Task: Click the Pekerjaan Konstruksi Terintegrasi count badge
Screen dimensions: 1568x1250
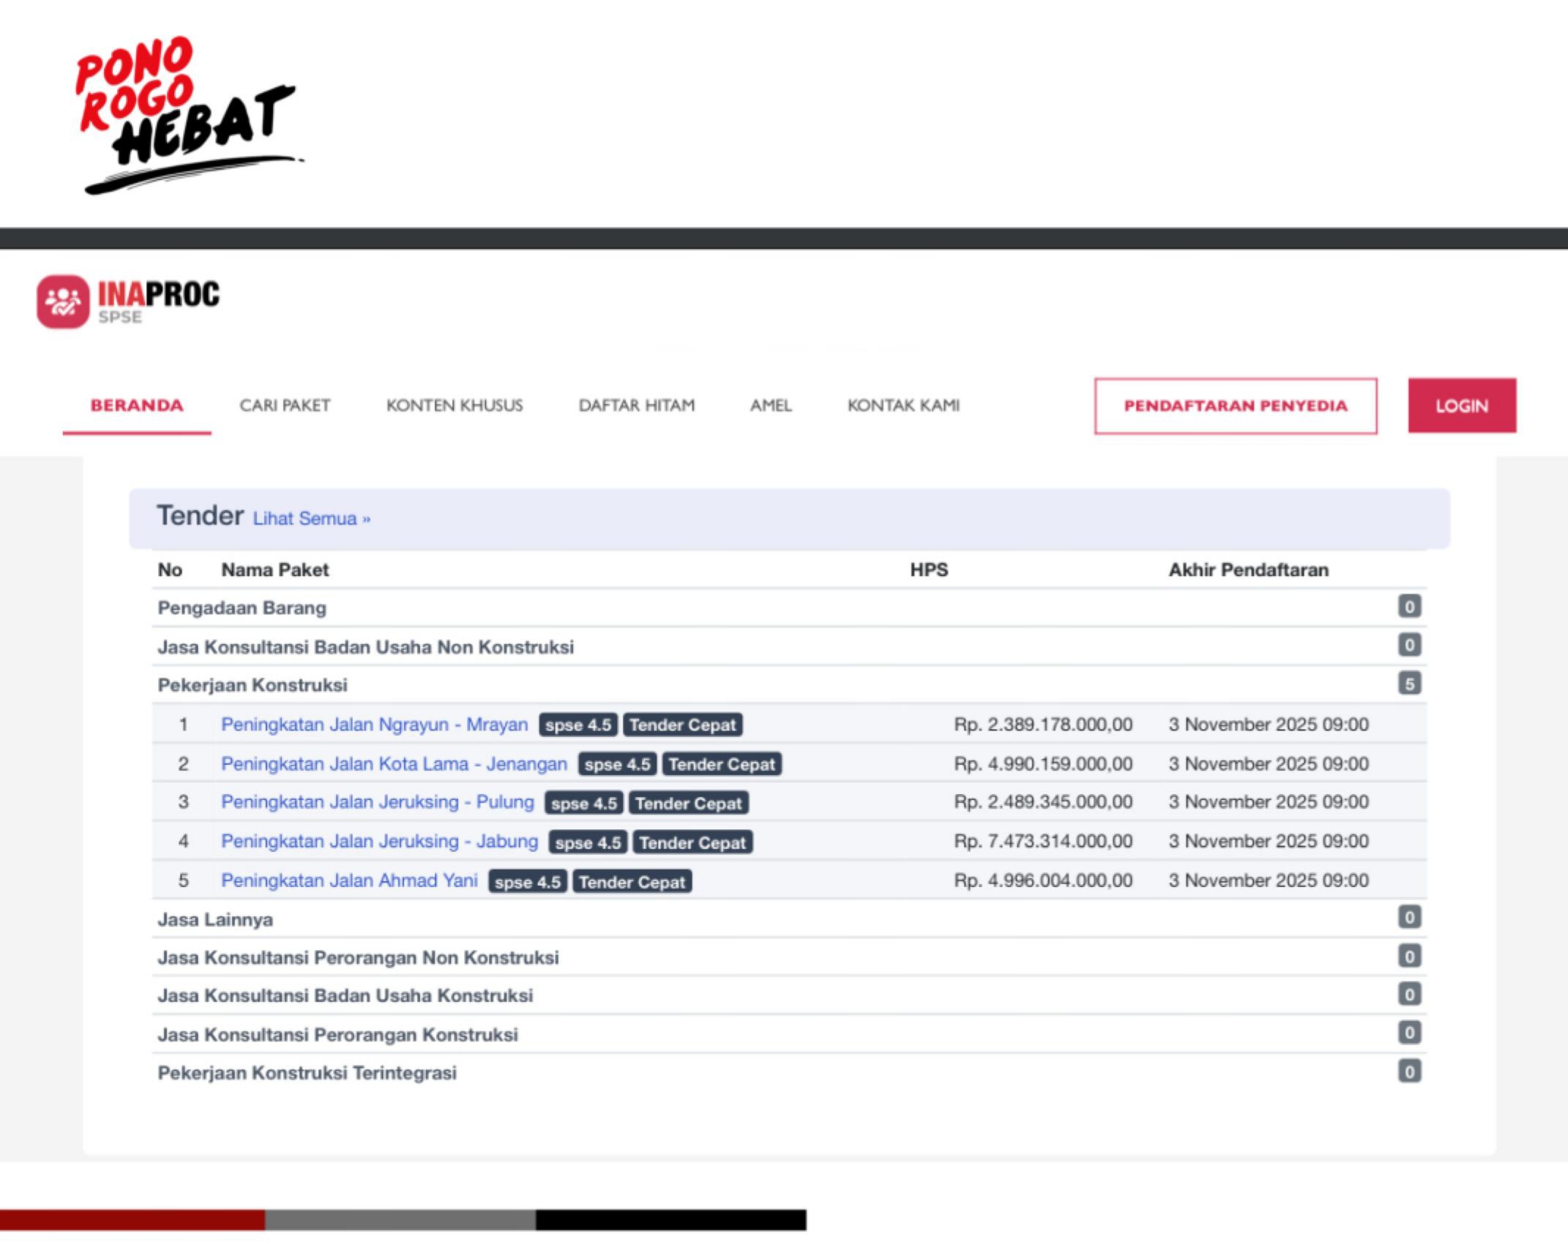Action: (1408, 1071)
